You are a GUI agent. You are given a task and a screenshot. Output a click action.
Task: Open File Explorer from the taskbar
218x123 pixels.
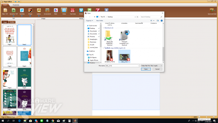(25, 121)
